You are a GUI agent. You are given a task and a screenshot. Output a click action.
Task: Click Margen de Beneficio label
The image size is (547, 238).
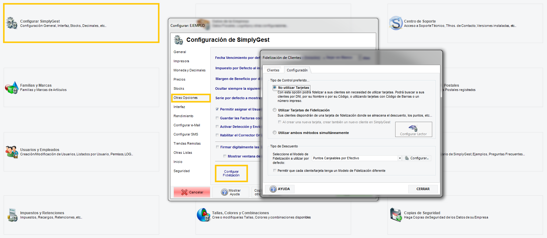238,79
